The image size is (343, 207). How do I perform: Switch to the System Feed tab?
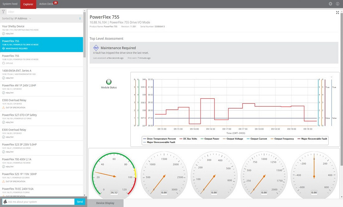point(10,4)
